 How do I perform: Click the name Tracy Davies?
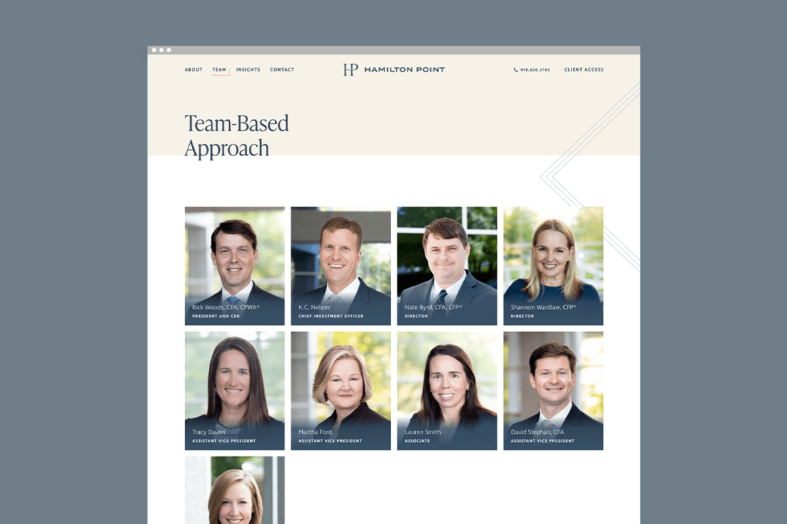coord(209,432)
